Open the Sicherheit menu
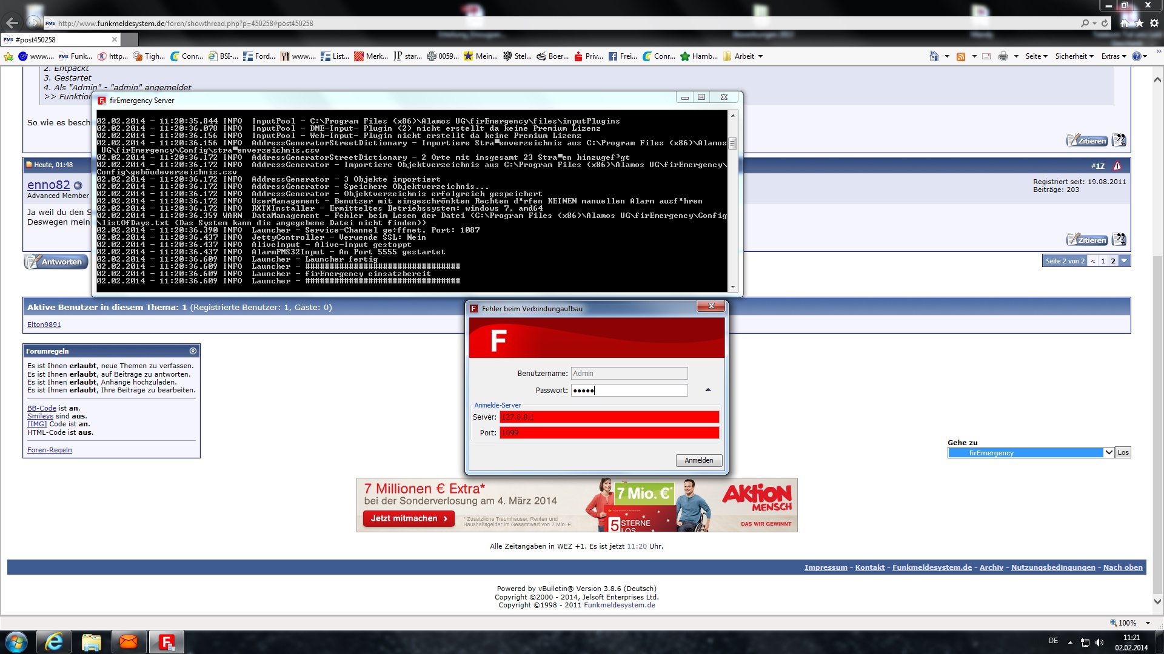Viewport: 1164px width, 654px height. point(1074,56)
